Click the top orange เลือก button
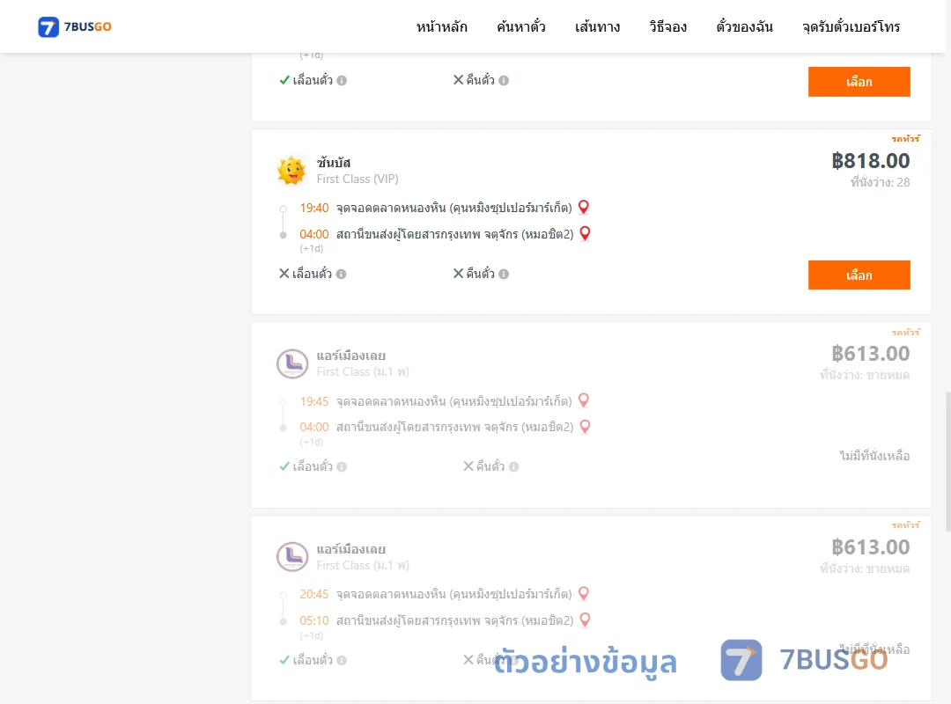 click(x=859, y=82)
